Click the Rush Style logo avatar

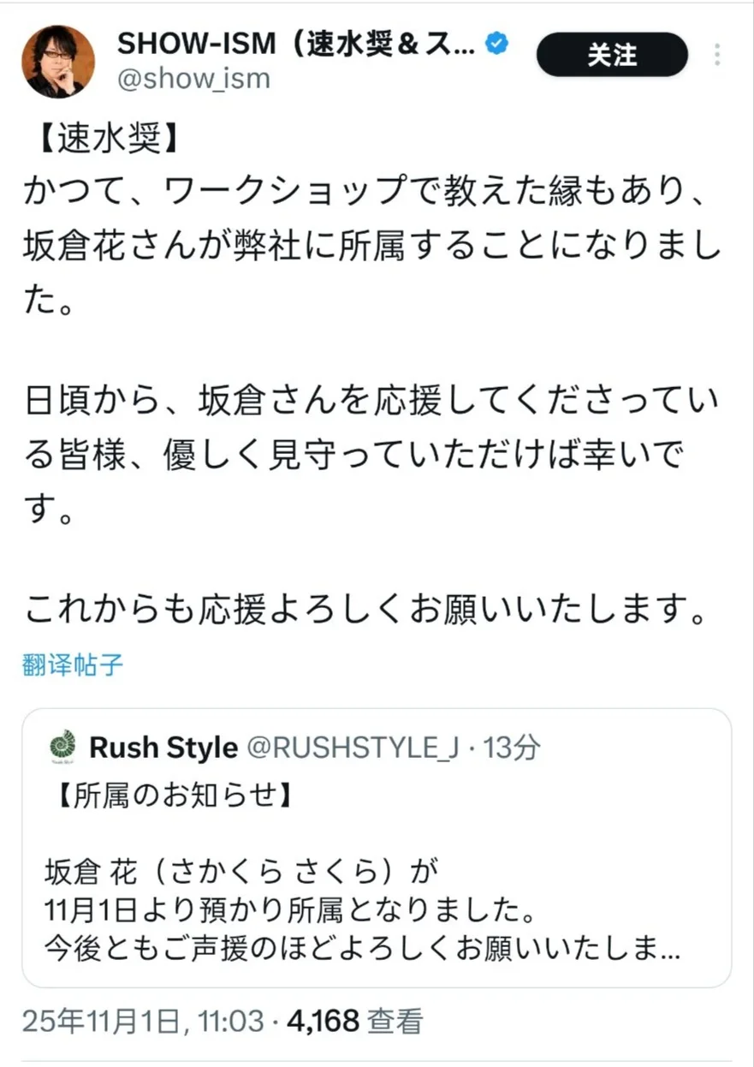tap(62, 748)
